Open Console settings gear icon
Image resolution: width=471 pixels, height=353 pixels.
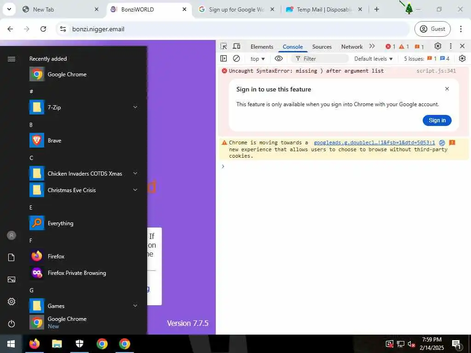(462, 58)
